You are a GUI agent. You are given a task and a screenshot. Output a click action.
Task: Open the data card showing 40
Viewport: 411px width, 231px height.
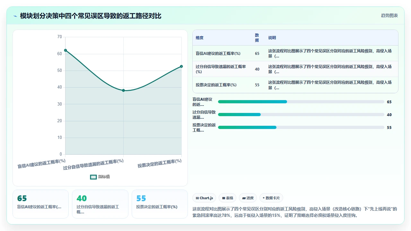click(x=100, y=204)
